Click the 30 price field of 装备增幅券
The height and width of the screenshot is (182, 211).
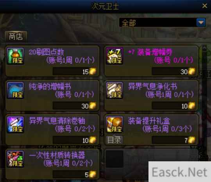173,71
